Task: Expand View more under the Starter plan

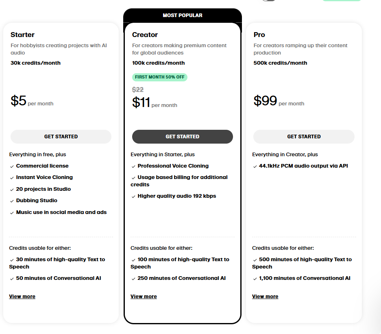Action: tap(22, 297)
